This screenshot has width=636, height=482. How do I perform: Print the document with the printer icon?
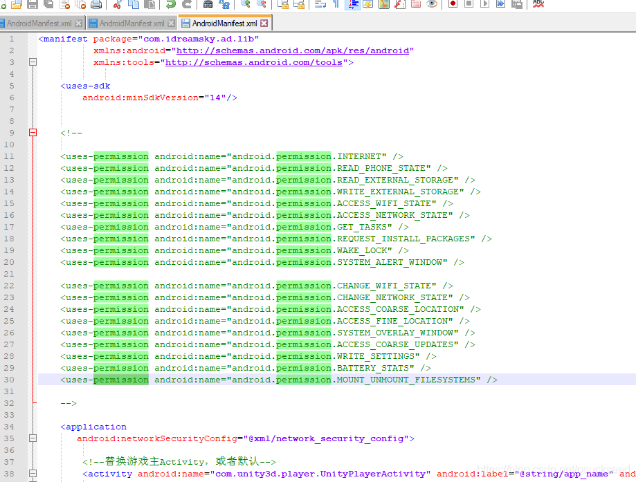96,4
